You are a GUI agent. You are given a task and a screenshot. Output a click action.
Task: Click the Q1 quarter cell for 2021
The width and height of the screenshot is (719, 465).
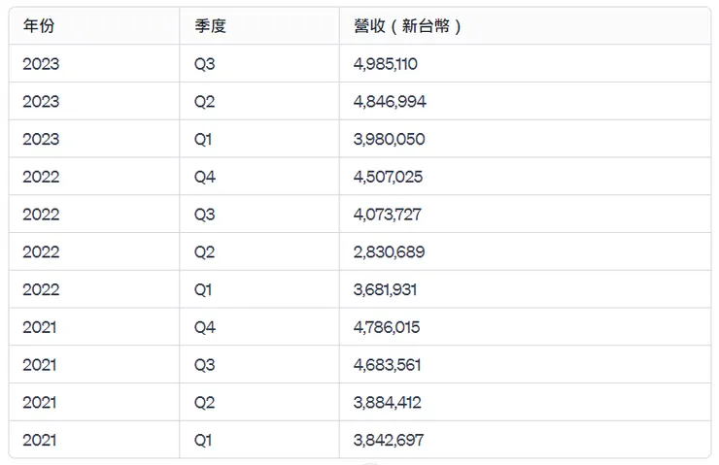pyautogui.click(x=203, y=440)
